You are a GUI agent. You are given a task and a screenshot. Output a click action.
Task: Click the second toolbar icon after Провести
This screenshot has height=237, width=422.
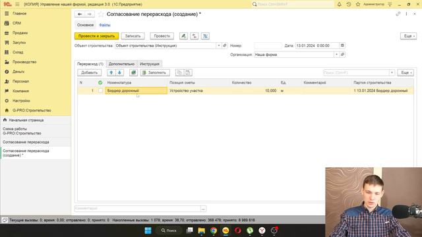195,36
